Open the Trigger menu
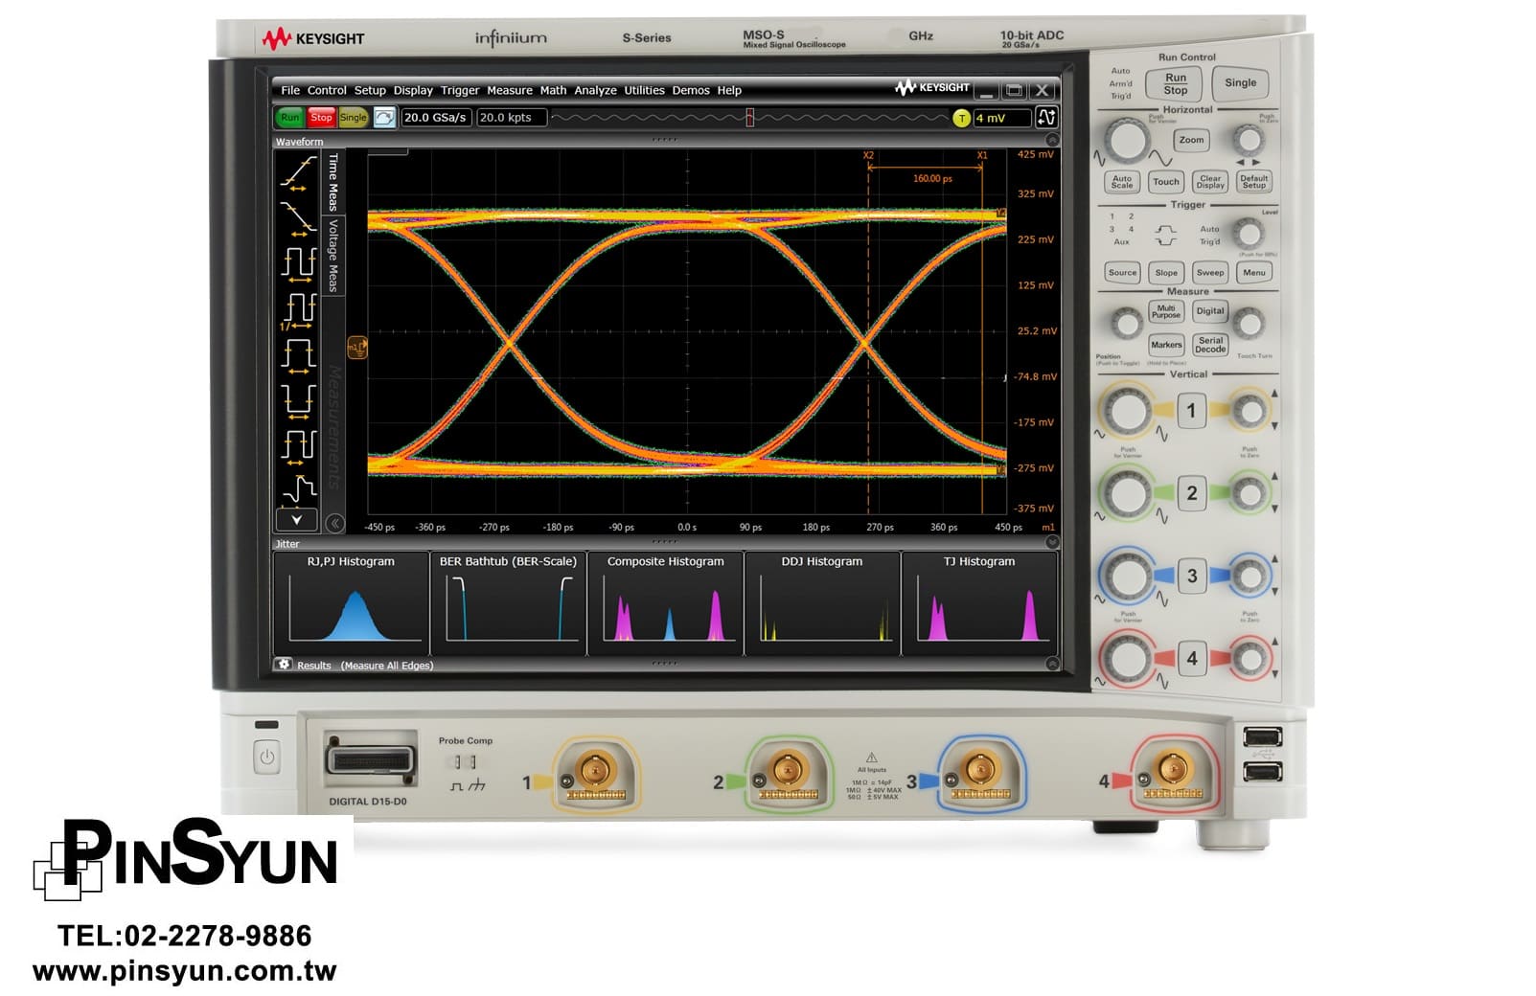Viewport: 1536px width, 996px height. pyautogui.click(x=460, y=91)
